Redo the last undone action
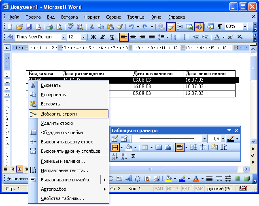The image size is (259, 206). click(145, 27)
